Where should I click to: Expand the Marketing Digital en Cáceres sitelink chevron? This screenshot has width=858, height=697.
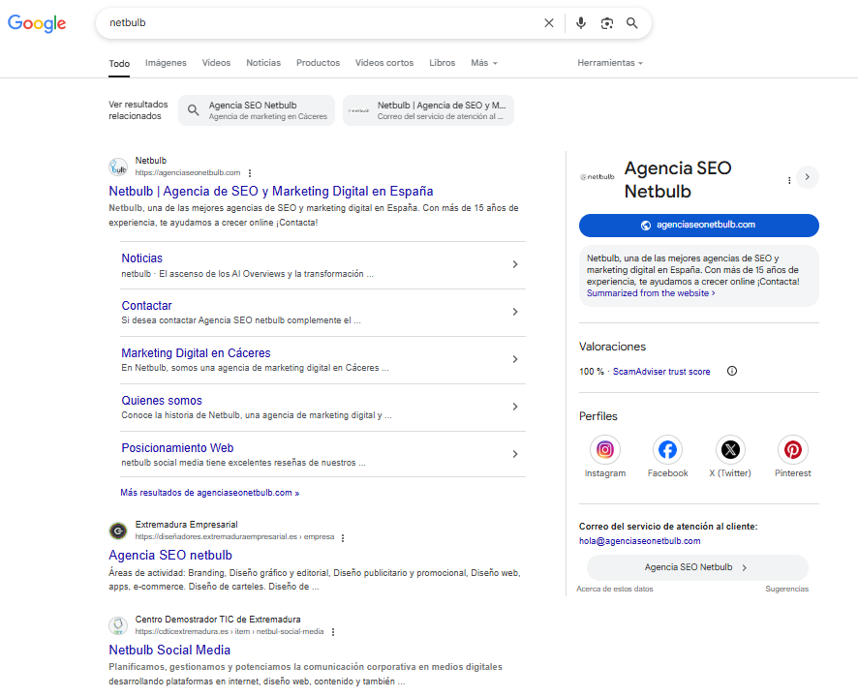pyautogui.click(x=514, y=359)
